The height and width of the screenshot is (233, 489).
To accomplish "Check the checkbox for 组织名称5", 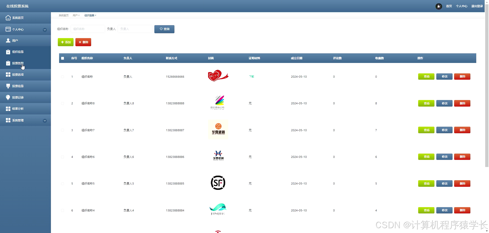I will [63, 184].
